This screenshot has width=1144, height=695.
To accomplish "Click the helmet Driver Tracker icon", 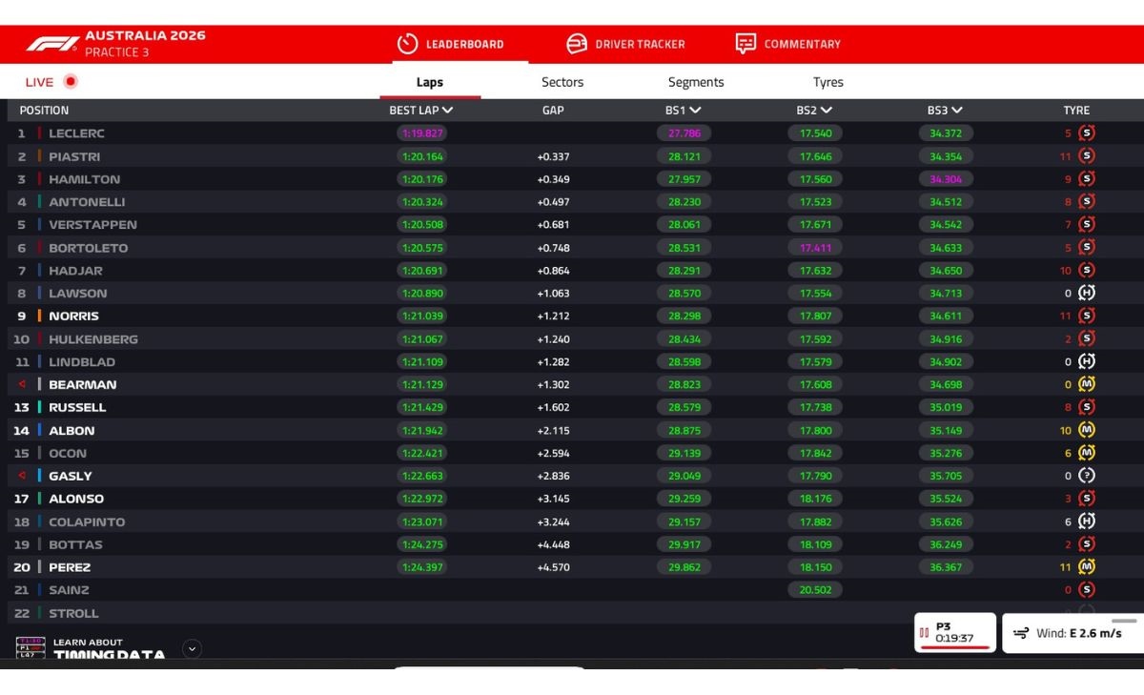I will pos(576,43).
